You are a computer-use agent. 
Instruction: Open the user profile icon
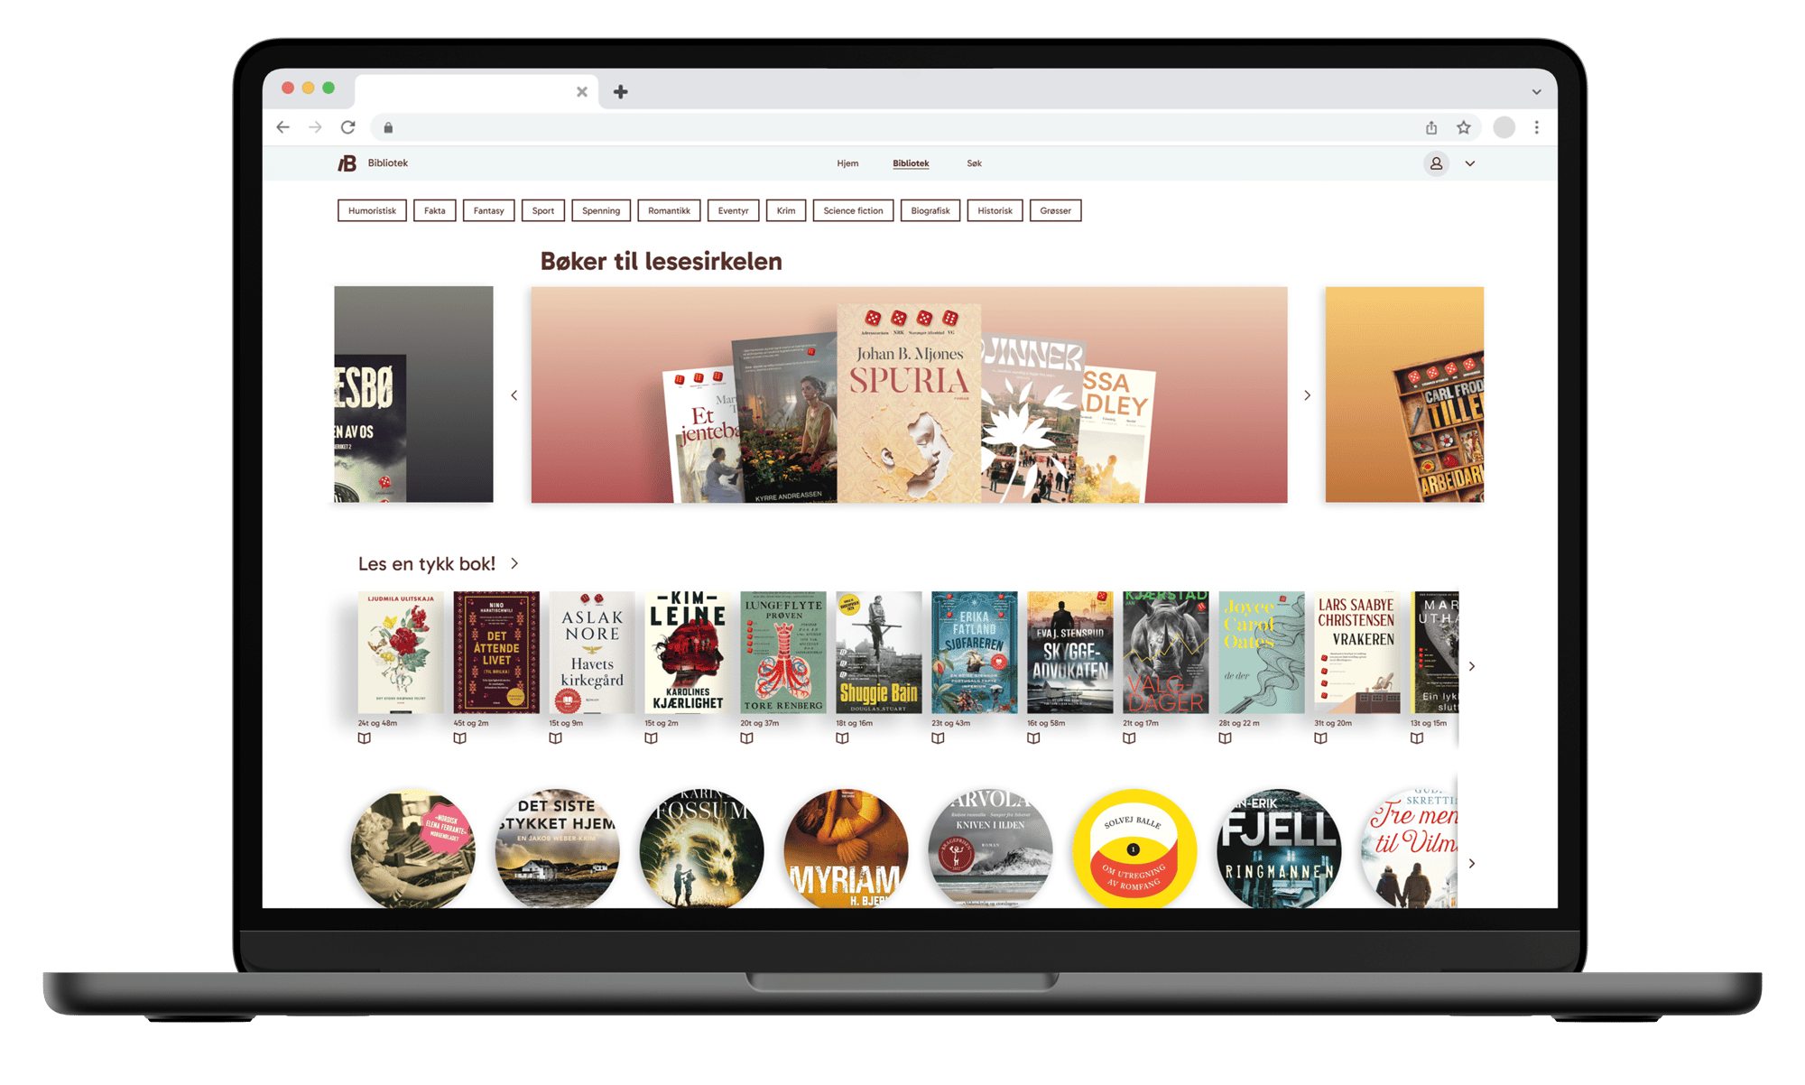[1435, 163]
